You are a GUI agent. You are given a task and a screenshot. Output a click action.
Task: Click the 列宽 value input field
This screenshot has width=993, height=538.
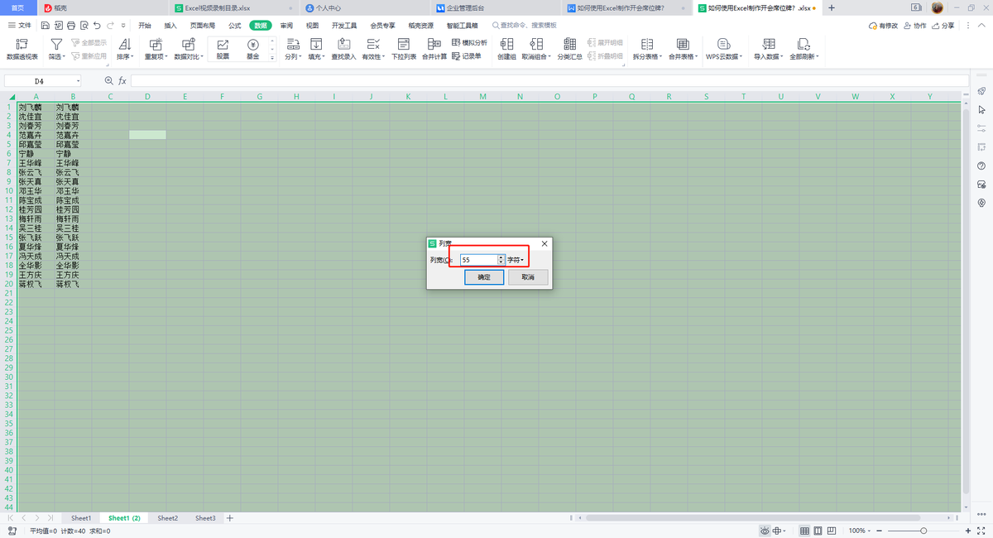[x=478, y=260]
